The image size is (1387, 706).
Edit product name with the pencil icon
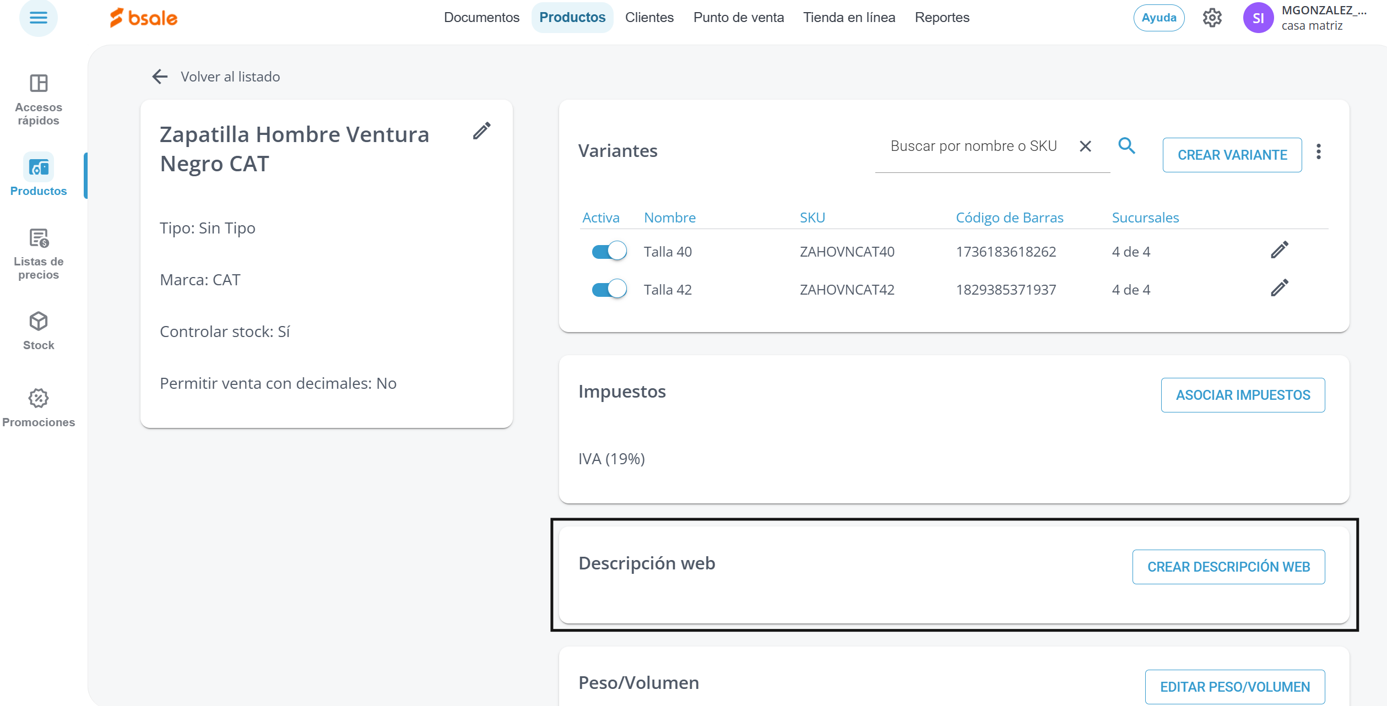click(x=481, y=131)
